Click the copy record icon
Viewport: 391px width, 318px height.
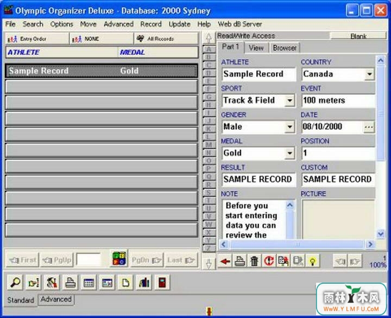(283, 261)
